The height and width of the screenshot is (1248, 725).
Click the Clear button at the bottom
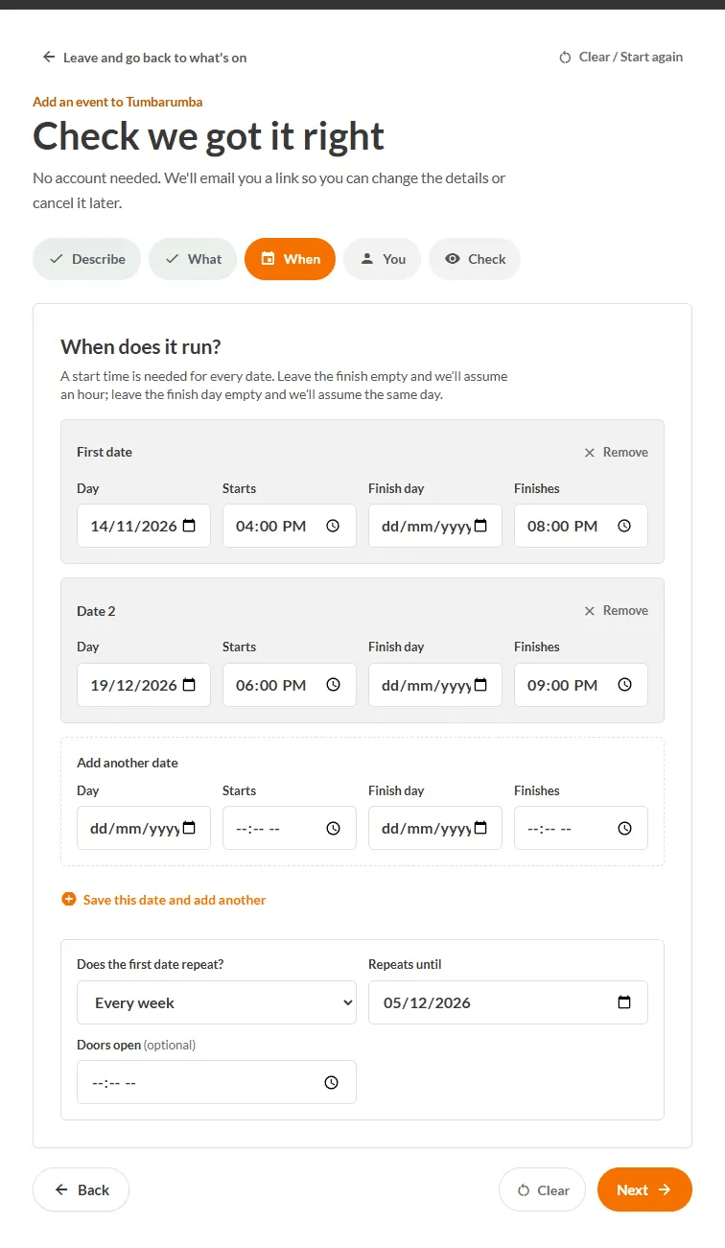tap(542, 1189)
